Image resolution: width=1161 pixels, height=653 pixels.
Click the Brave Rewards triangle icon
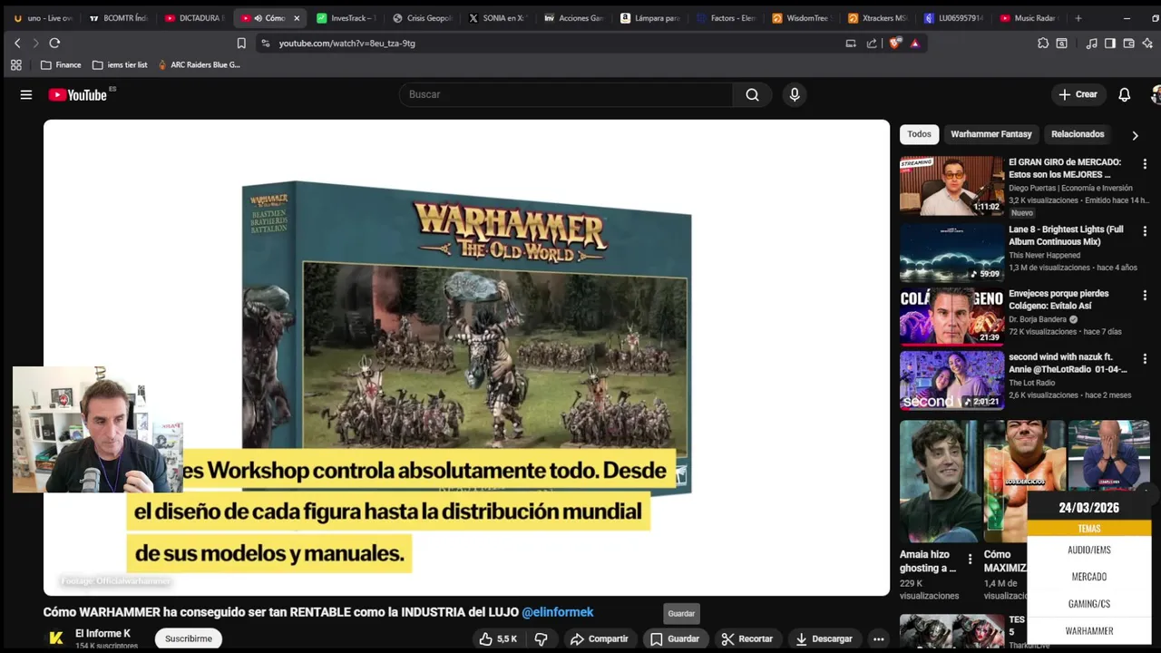(x=914, y=43)
